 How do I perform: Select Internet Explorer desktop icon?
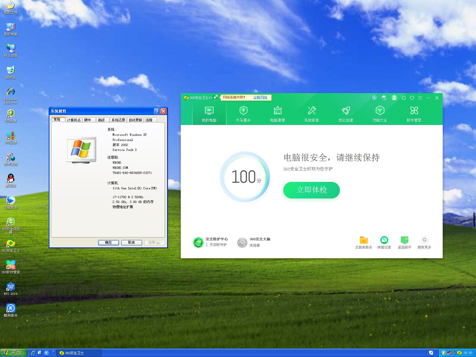(x=11, y=96)
